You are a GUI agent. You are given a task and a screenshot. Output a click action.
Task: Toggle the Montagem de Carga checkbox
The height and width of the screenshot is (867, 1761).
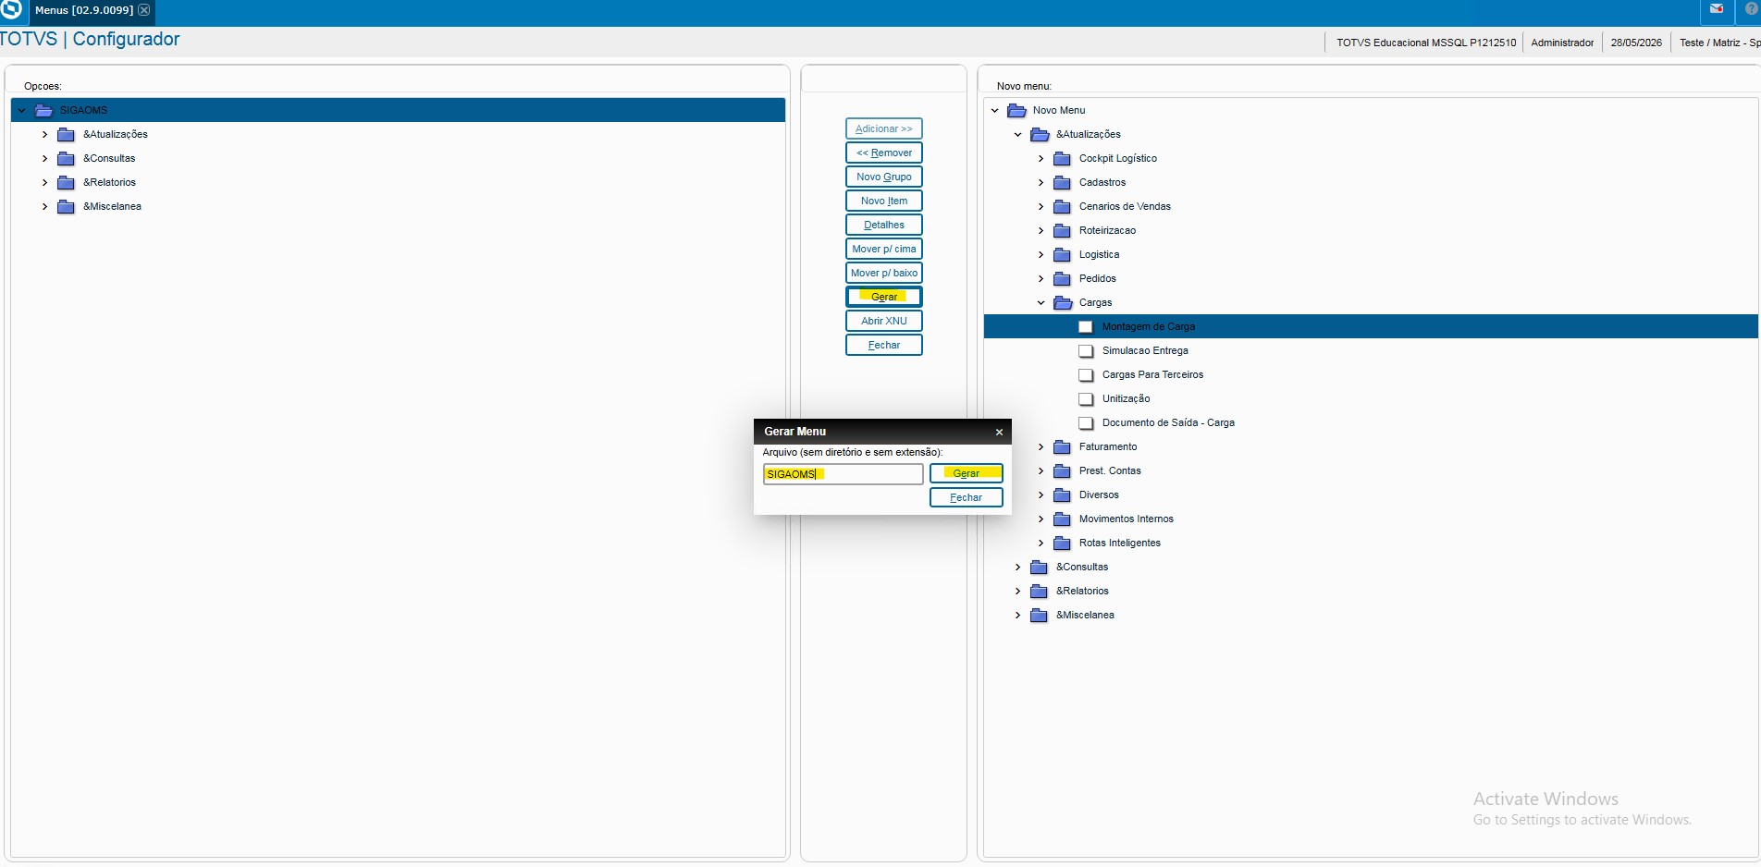1086,326
